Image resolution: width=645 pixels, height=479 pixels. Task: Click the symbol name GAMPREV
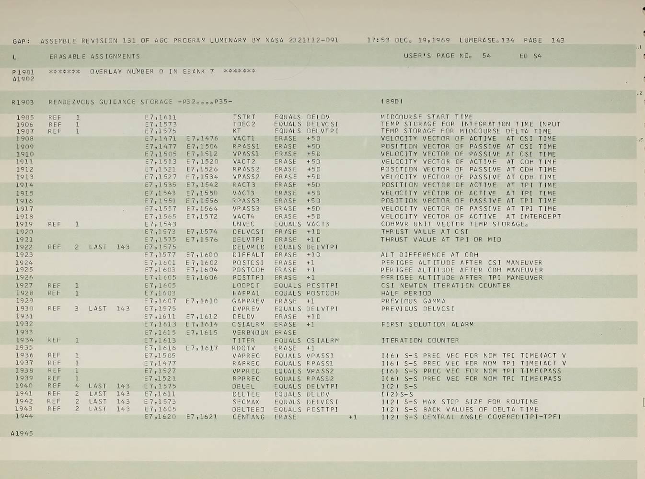(248, 301)
